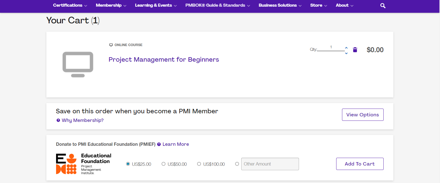Image resolution: width=440 pixels, height=183 pixels.
Task: Click the quantity input field
Action: 331,48
